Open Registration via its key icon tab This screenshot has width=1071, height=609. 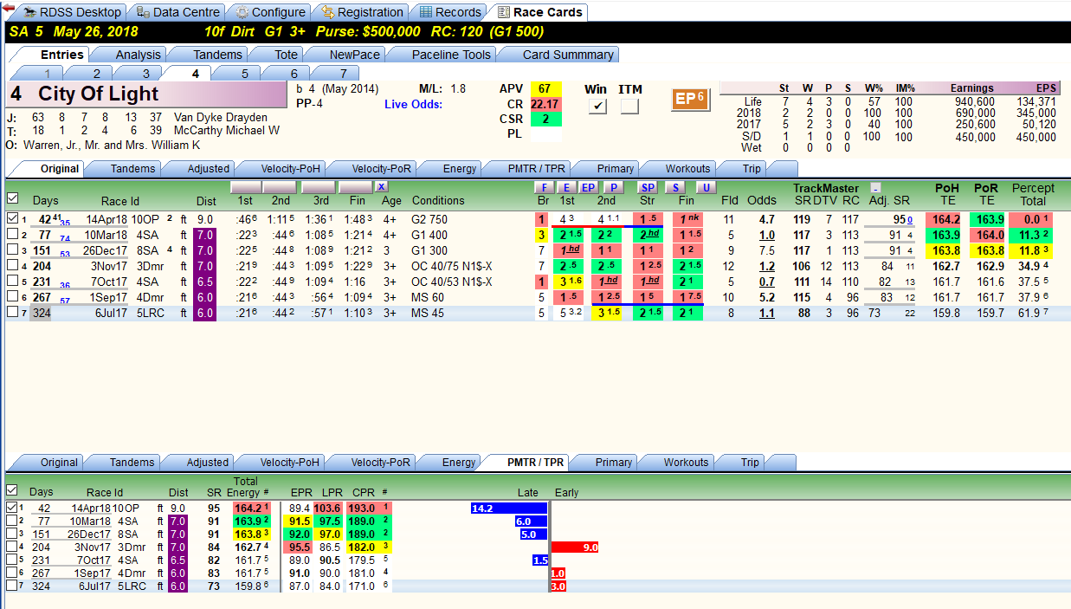362,12
